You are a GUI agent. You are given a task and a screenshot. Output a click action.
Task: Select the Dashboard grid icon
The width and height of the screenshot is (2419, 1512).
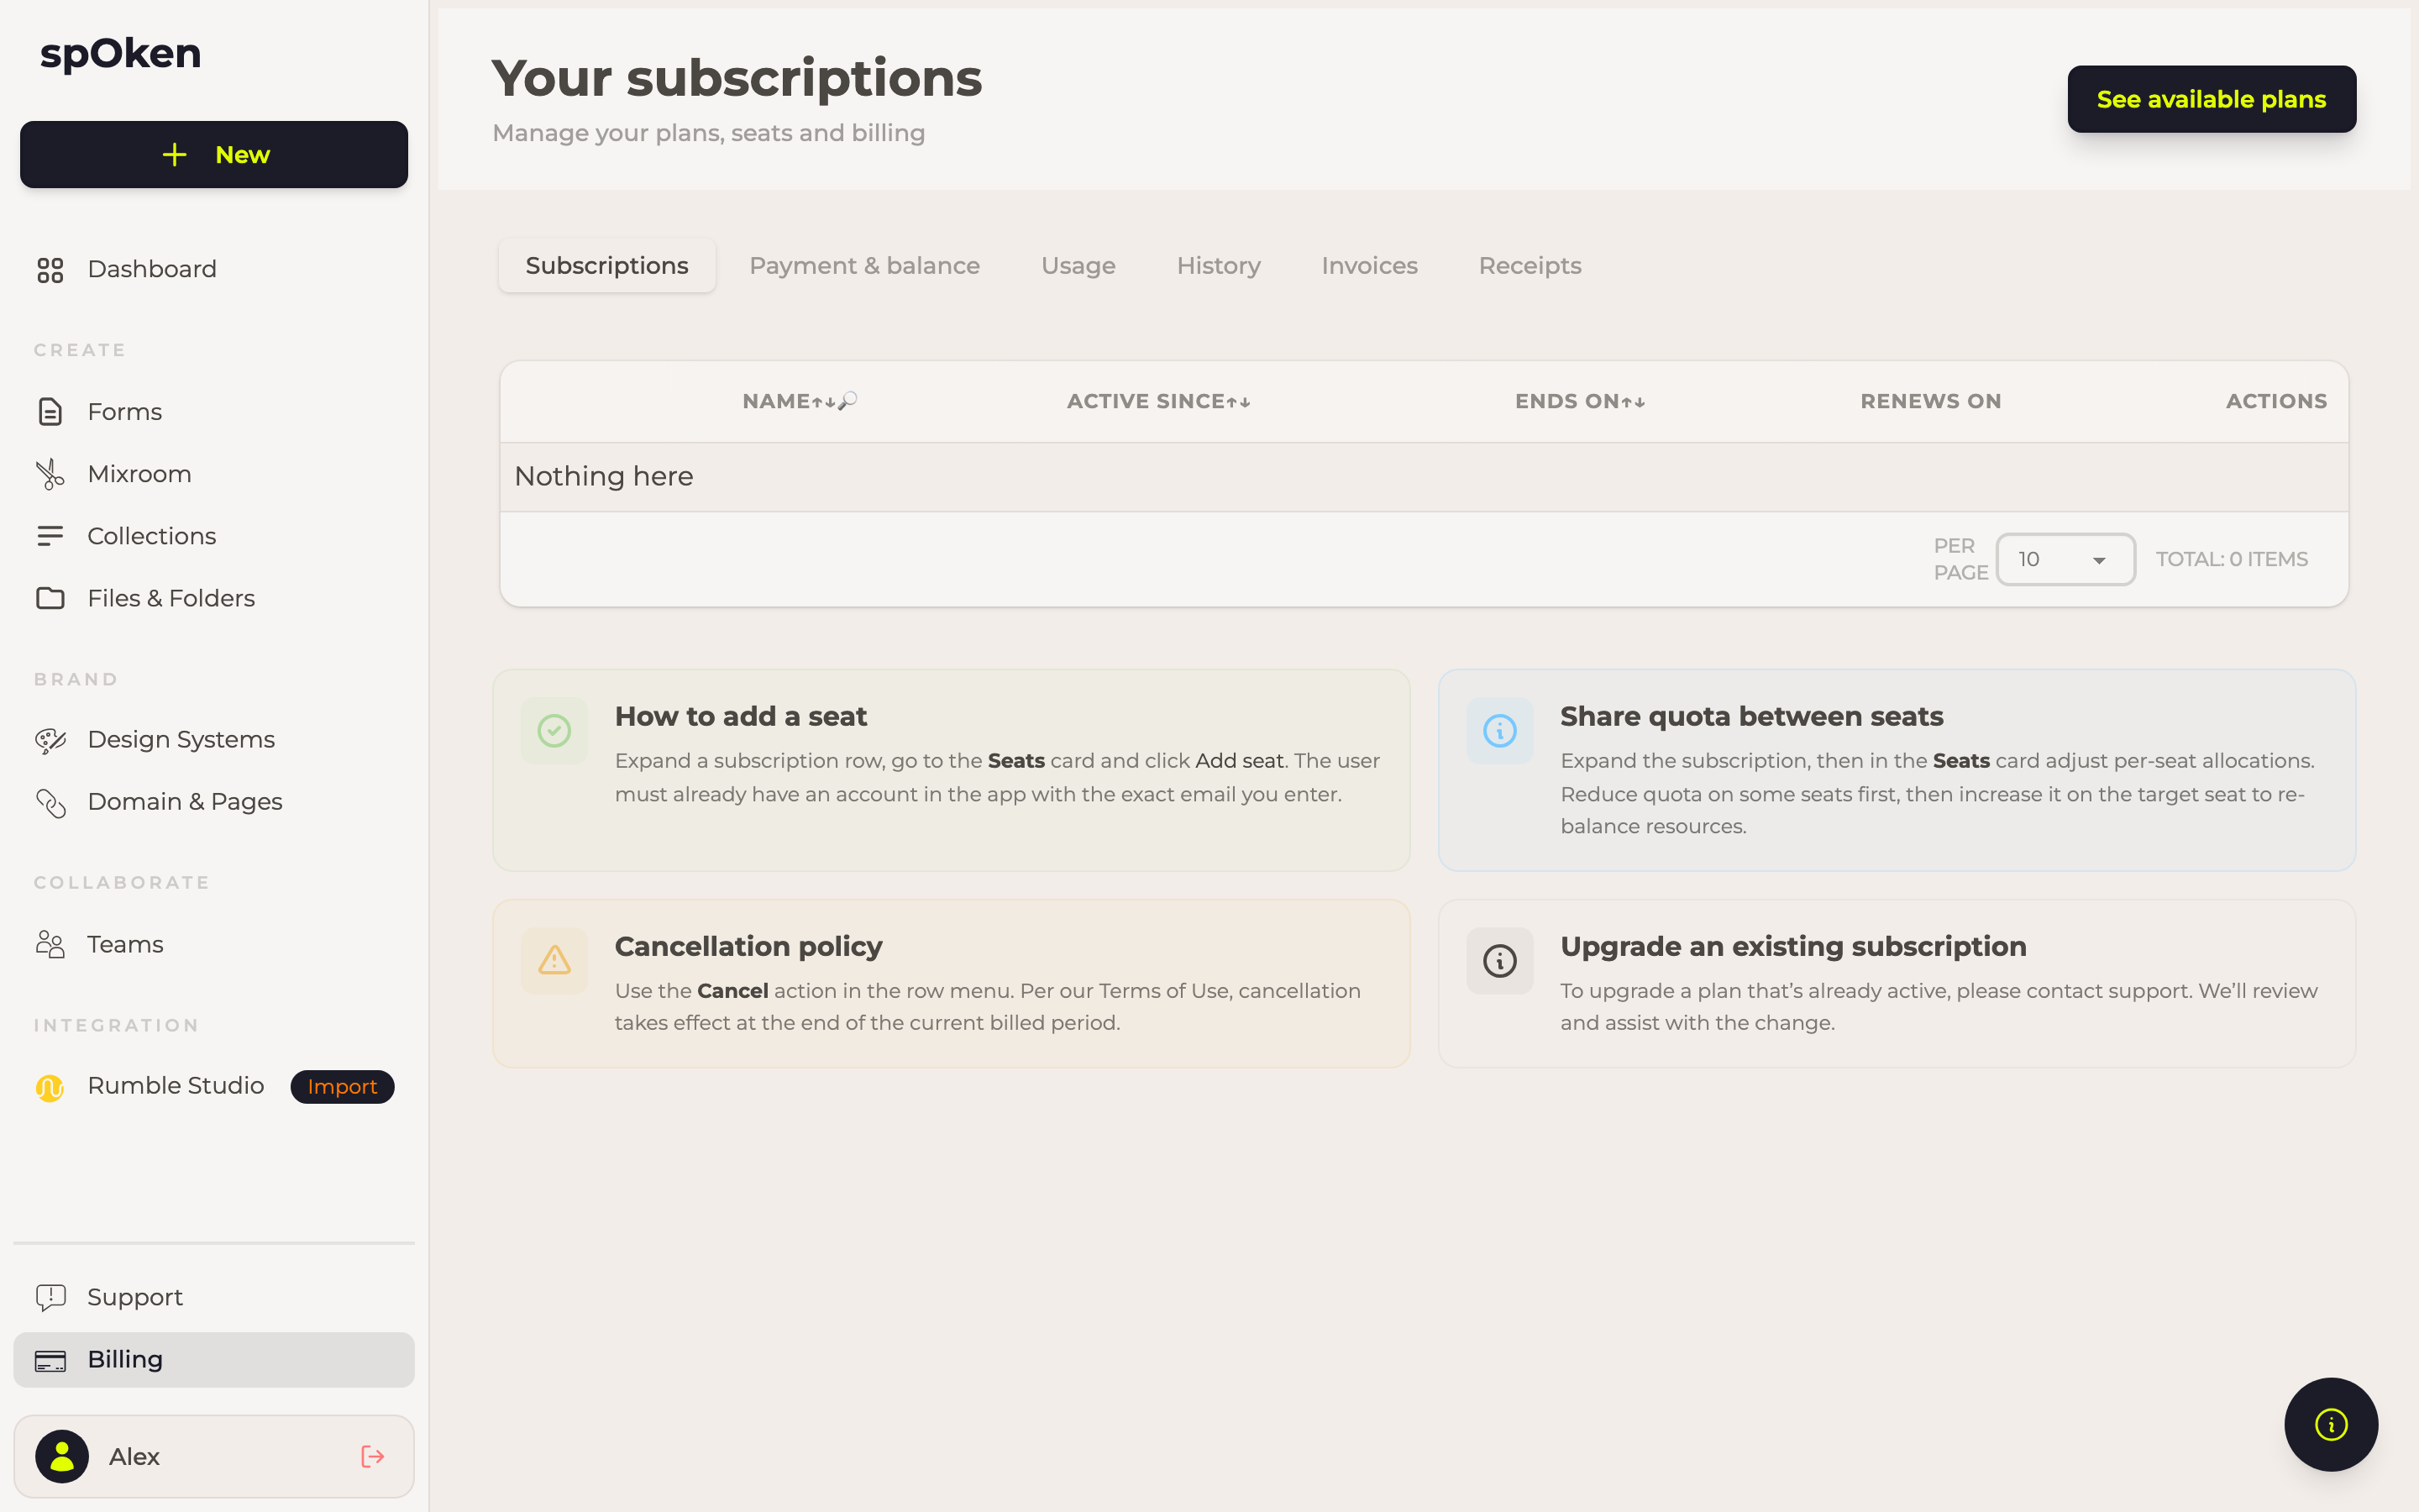(x=50, y=270)
